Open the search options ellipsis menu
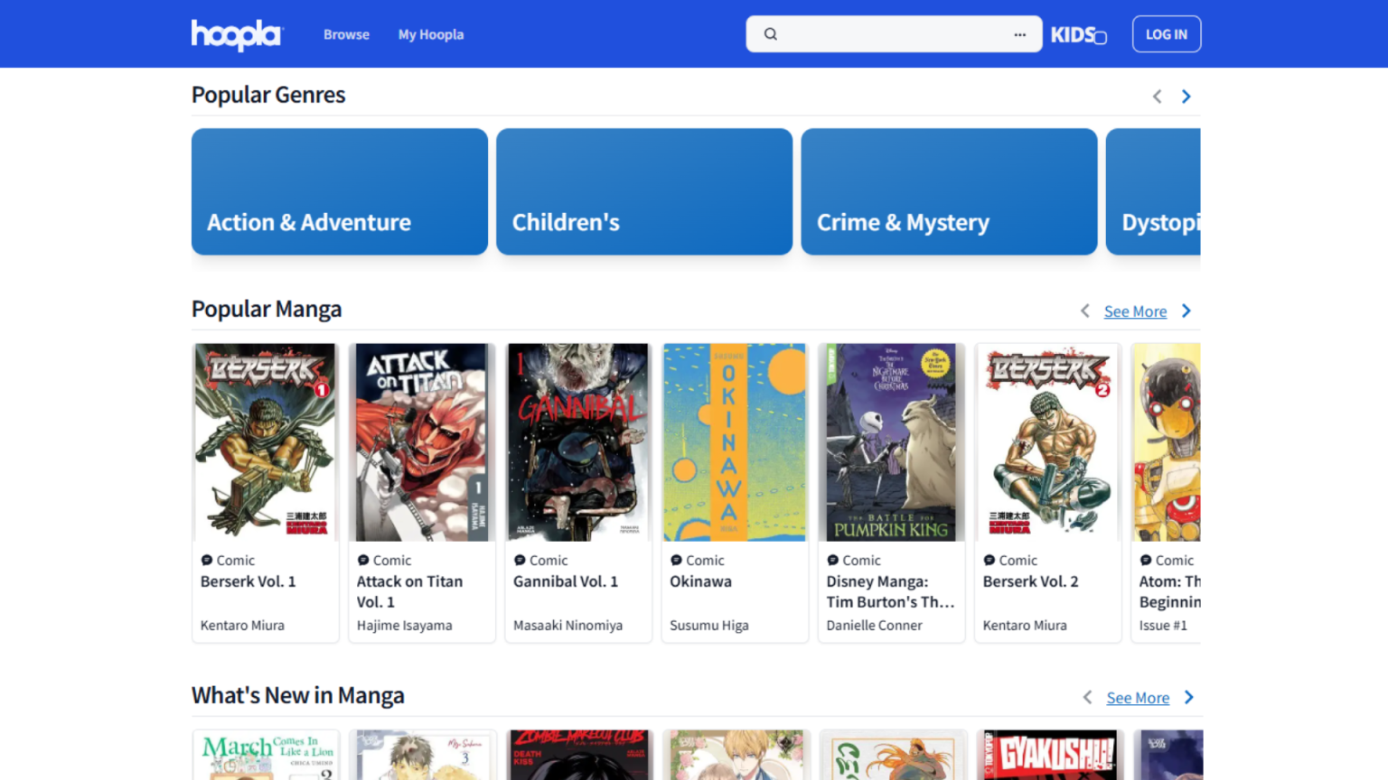This screenshot has height=780, width=1388. pos(1019,33)
